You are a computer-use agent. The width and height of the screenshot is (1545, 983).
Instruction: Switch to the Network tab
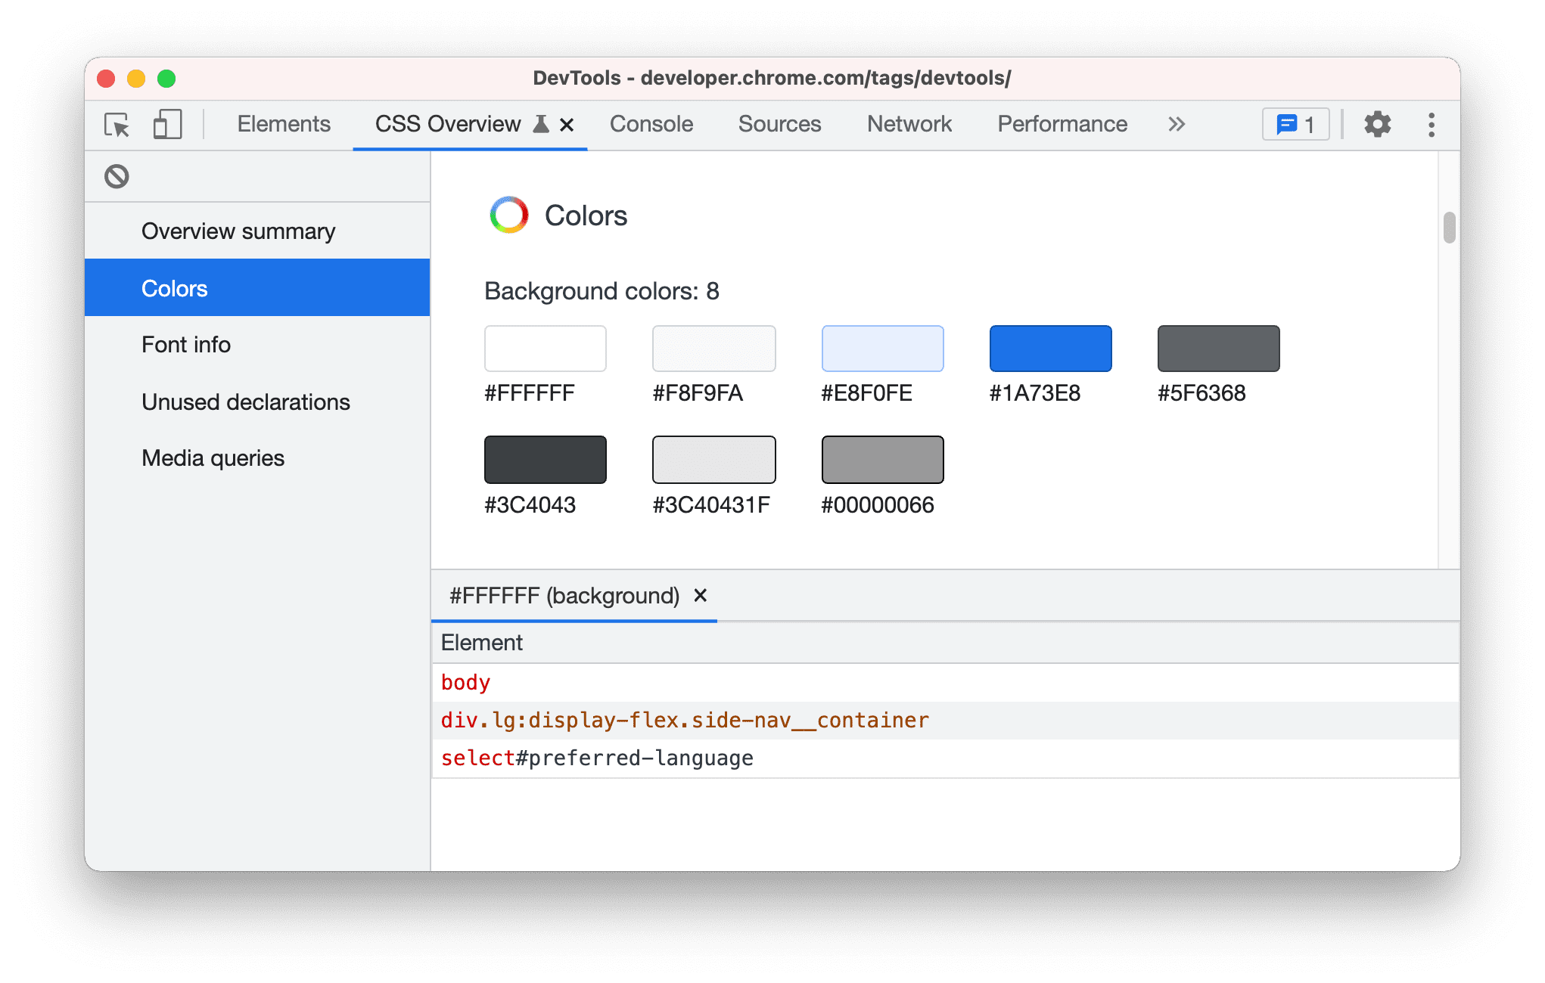910,122
